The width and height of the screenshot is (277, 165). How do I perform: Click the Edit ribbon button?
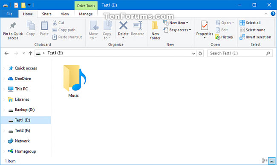click(x=222, y=30)
